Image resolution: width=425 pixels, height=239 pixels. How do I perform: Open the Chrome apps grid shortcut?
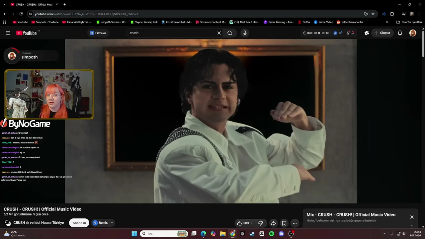pos(4,22)
